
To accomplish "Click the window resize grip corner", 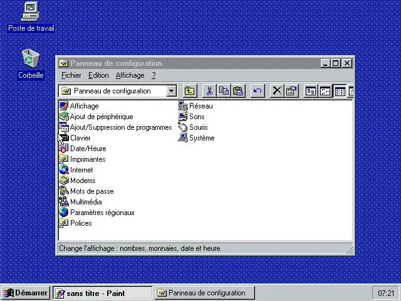I will (x=349, y=250).
